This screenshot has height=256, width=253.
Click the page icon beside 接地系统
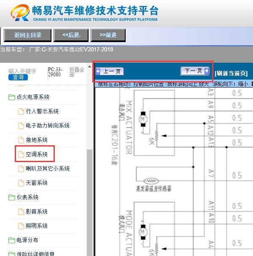click(x=21, y=140)
